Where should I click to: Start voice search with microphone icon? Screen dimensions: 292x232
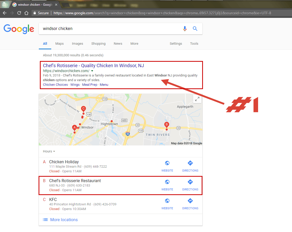pos(185,29)
